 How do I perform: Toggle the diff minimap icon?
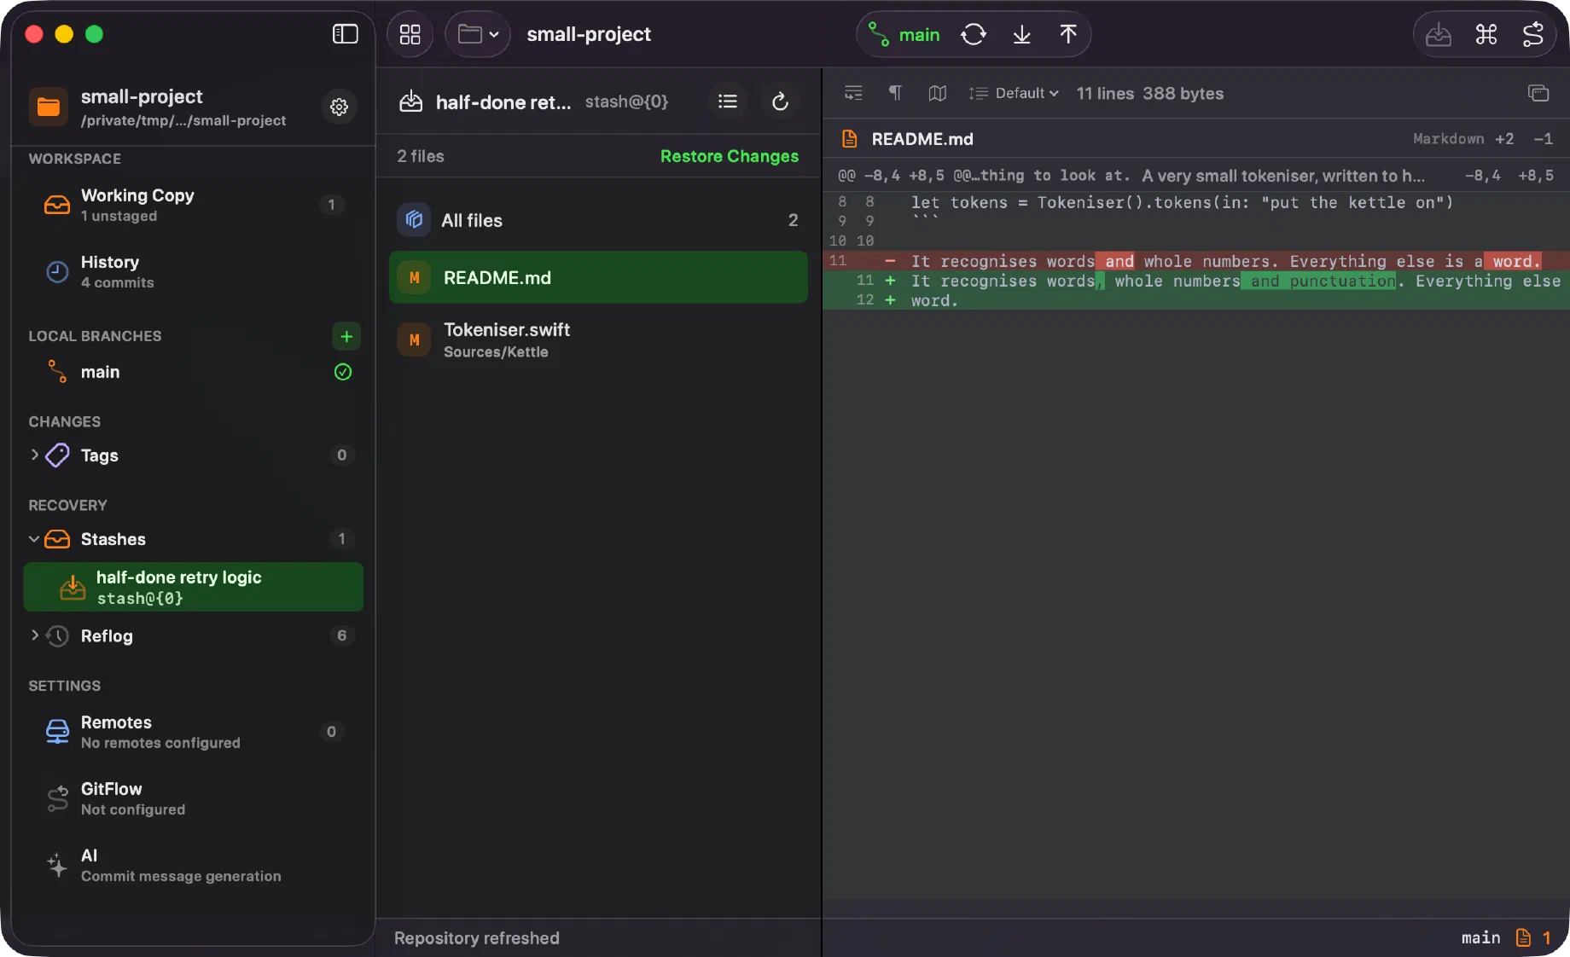[937, 93]
